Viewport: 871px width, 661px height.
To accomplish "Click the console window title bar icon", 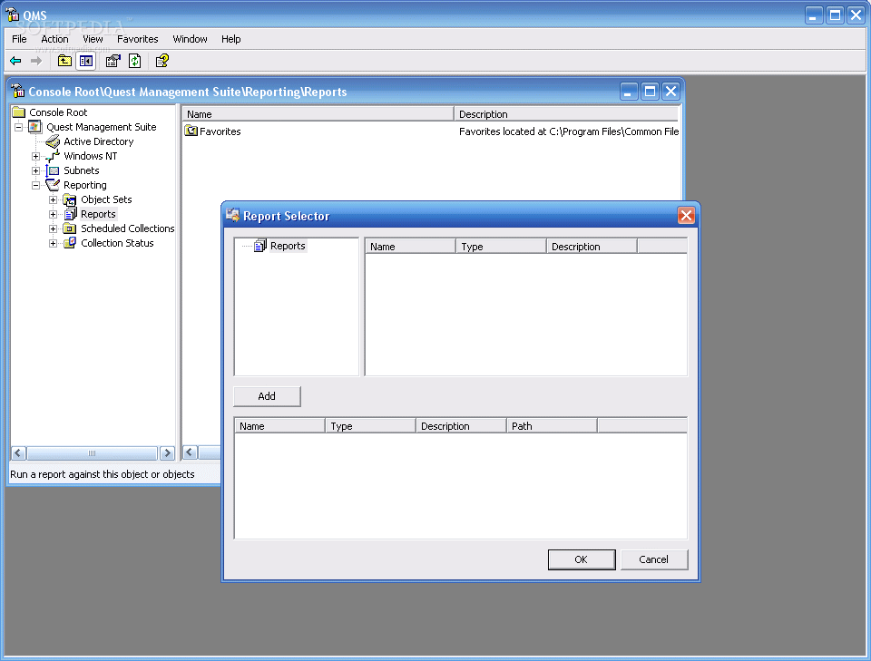I will (x=17, y=91).
